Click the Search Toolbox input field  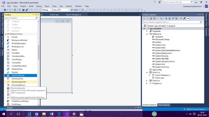(x=20, y=18)
